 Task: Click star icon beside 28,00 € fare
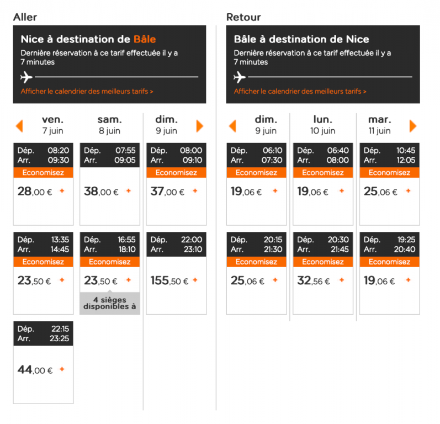(62, 191)
